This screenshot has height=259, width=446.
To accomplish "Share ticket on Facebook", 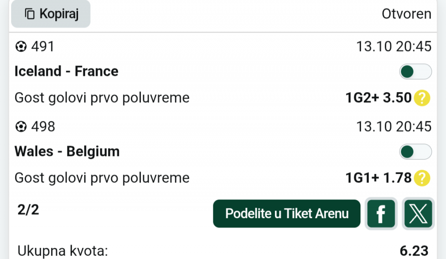I will [x=381, y=214].
